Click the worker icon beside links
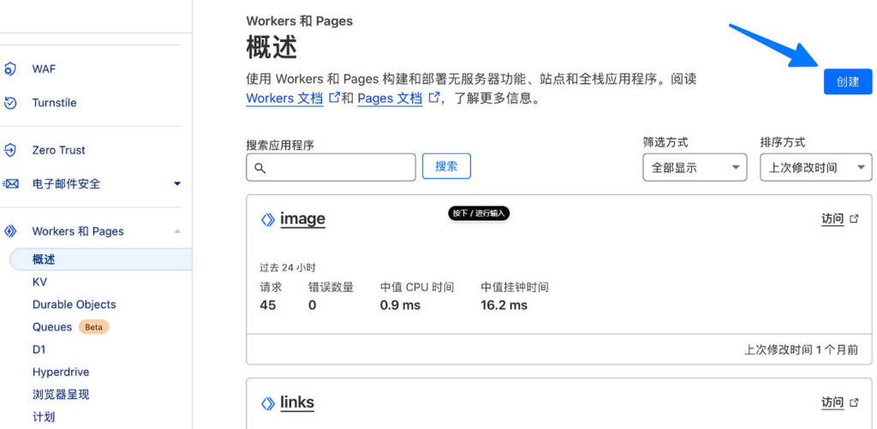877x429 pixels. coord(268,403)
